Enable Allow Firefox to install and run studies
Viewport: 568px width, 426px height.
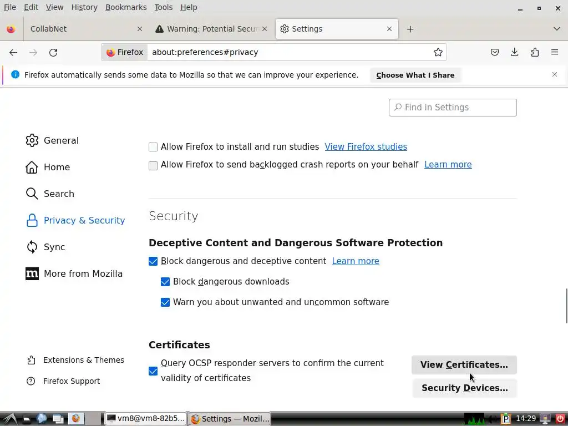coord(153,147)
